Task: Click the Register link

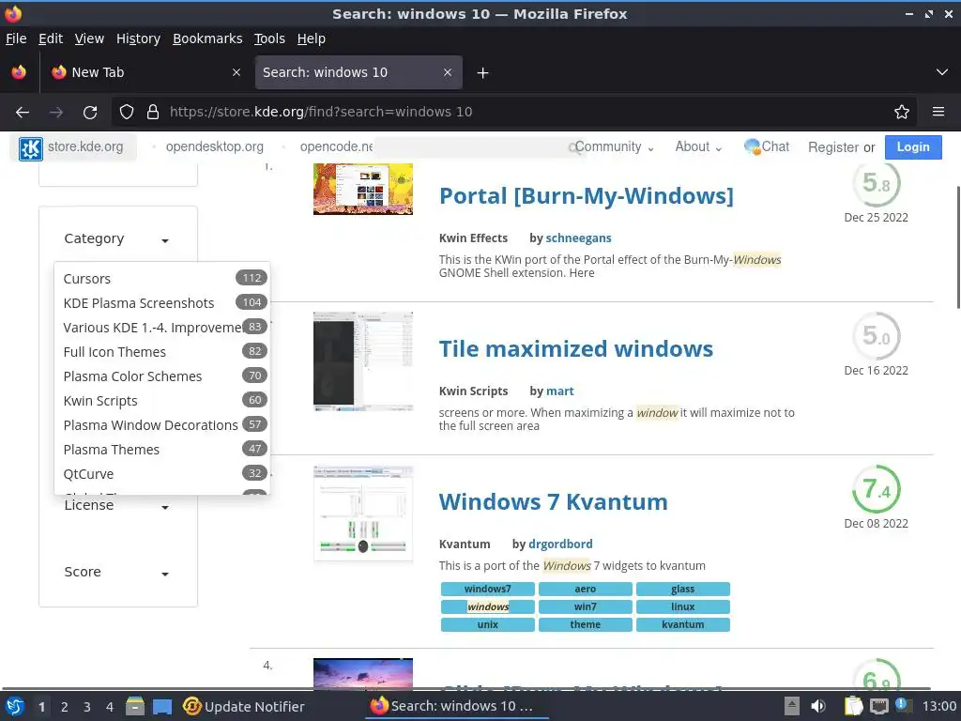Action: click(x=833, y=147)
